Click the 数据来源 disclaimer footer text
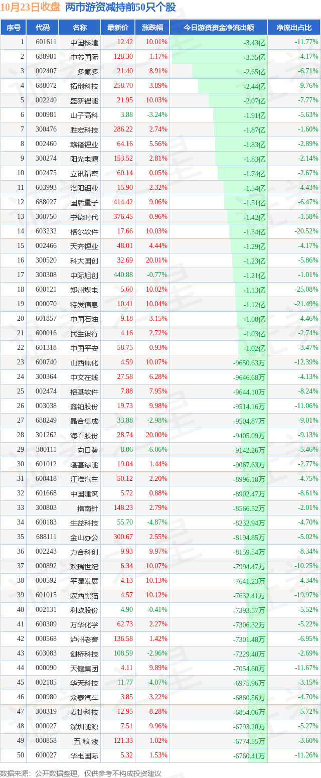The image size is (321, 778). click(x=81, y=773)
